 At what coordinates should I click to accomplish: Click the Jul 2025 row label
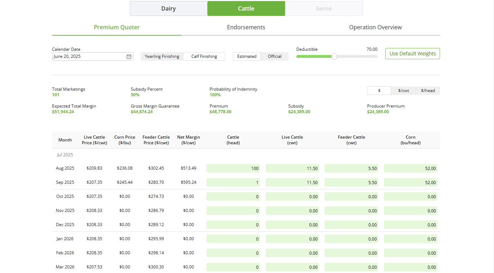point(65,155)
